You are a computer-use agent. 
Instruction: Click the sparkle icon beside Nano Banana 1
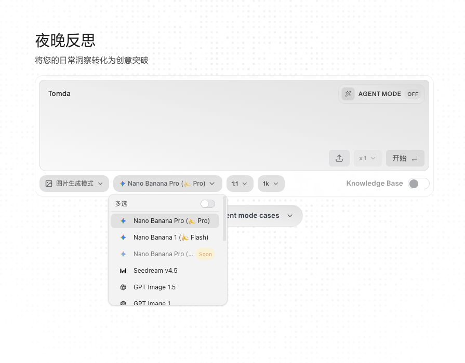coord(123,238)
